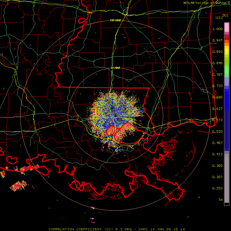231x231 pixels.
Task: Click the "50 NMI" range ring label
Action: click(x=115, y=68)
